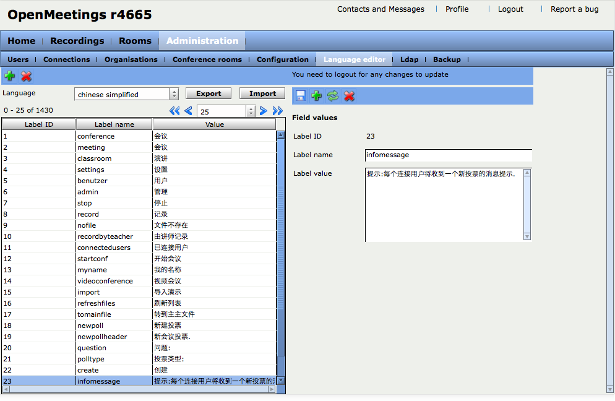Sort by the Label name column header
This screenshot has height=401, width=615.
(x=114, y=124)
